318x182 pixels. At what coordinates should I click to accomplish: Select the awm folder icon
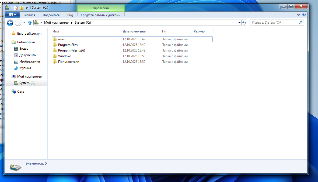tap(55, 39)
